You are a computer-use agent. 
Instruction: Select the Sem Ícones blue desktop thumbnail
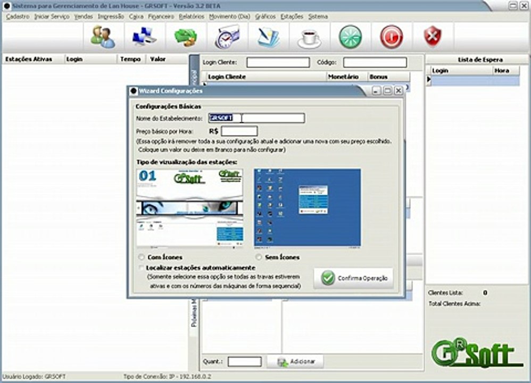[308, 207]
